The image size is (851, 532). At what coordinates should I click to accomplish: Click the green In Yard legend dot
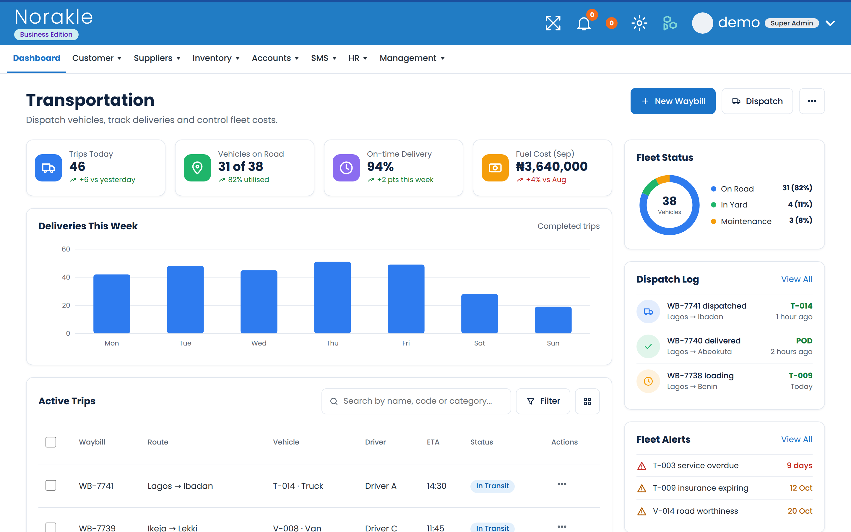(714, 205)
